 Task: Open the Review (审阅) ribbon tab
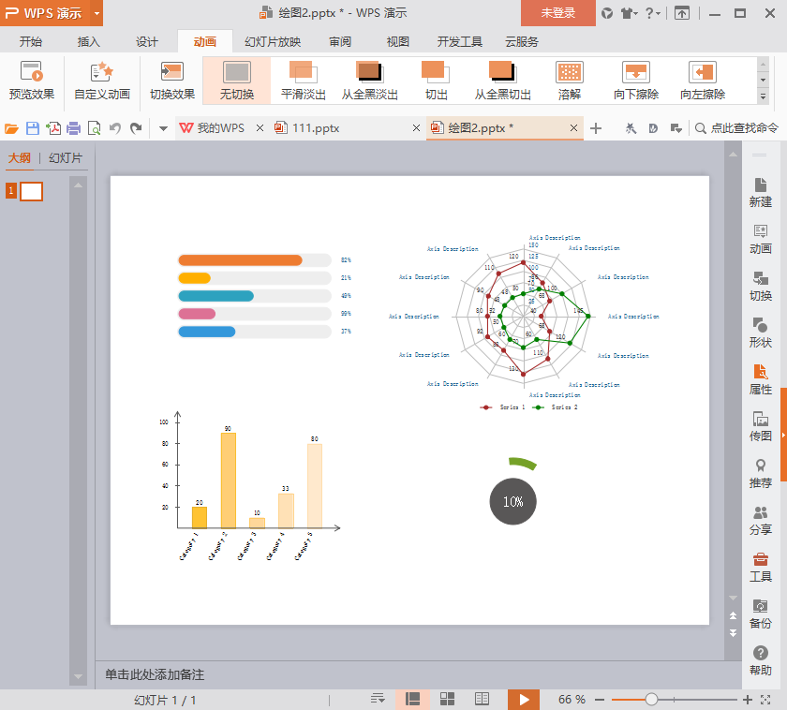[x=340, y=41]
